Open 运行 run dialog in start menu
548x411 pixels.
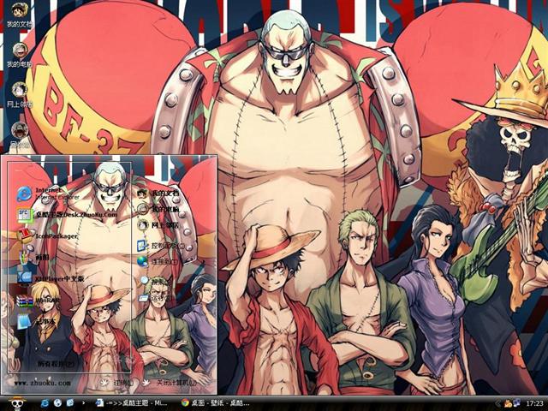(154, 298)
